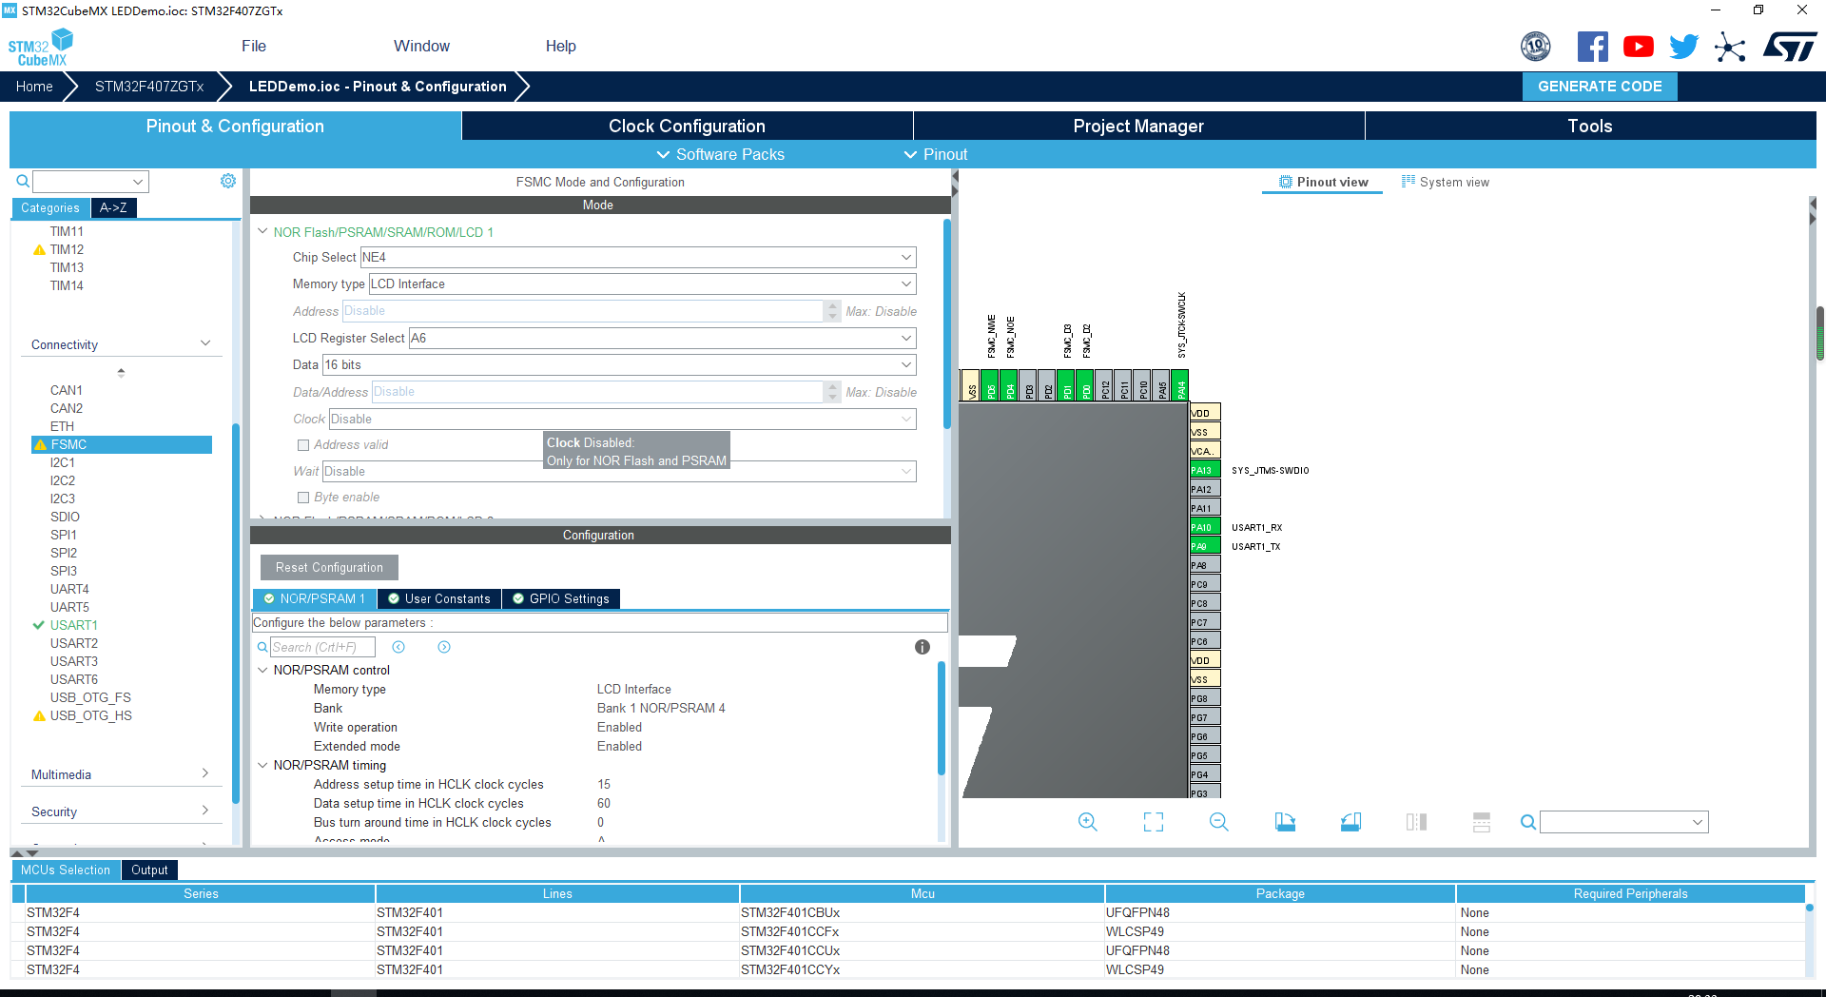Open the User Constants tab
Screen dimensions: 1826x997
[439, 598]
